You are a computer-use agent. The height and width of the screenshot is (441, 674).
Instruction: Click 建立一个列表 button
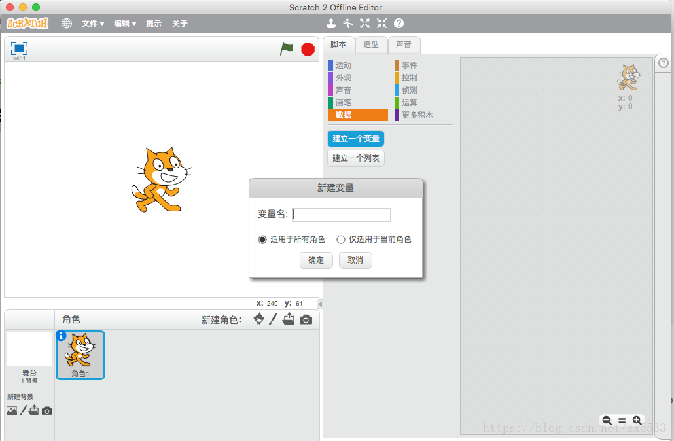pos(356,158)
